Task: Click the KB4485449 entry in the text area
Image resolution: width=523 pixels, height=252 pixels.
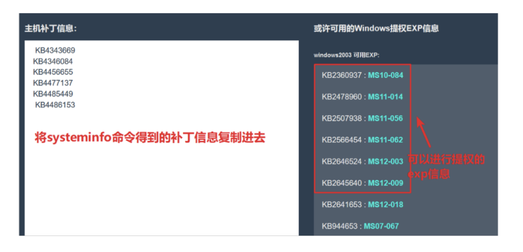Action: (53, 94)
